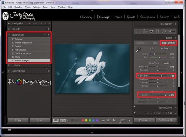The width and height of the screenshot is (186, 137).
Task: Open the WB As Shot dropdown
Action: 165,48
